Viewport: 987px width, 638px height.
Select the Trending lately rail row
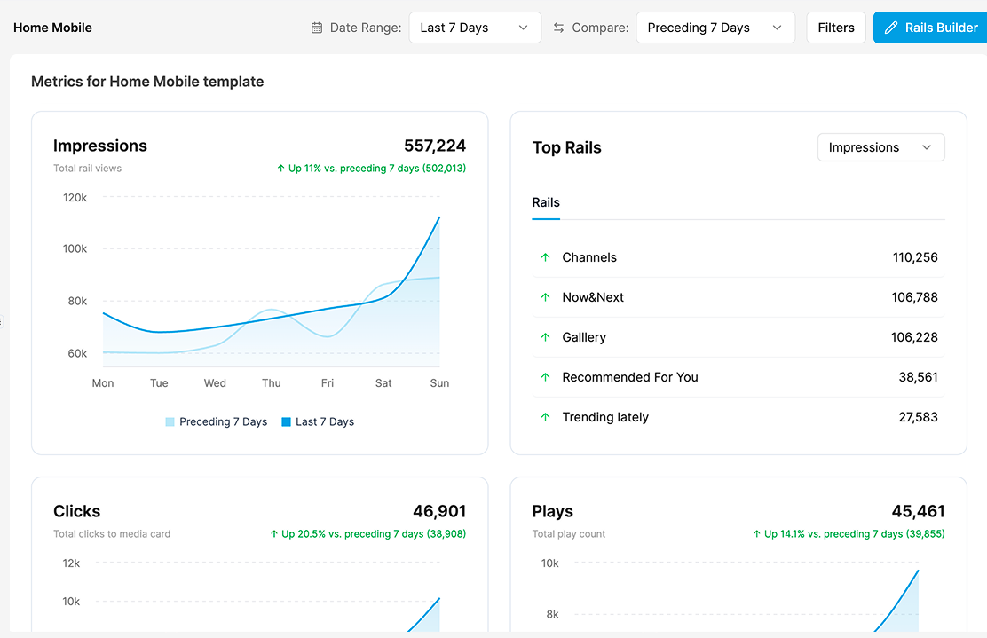tap(738, 417)
